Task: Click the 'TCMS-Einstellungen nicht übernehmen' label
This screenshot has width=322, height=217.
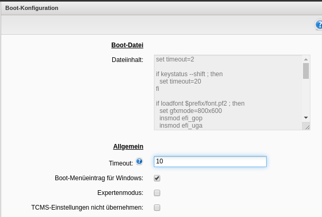Action: pos(87,208)
